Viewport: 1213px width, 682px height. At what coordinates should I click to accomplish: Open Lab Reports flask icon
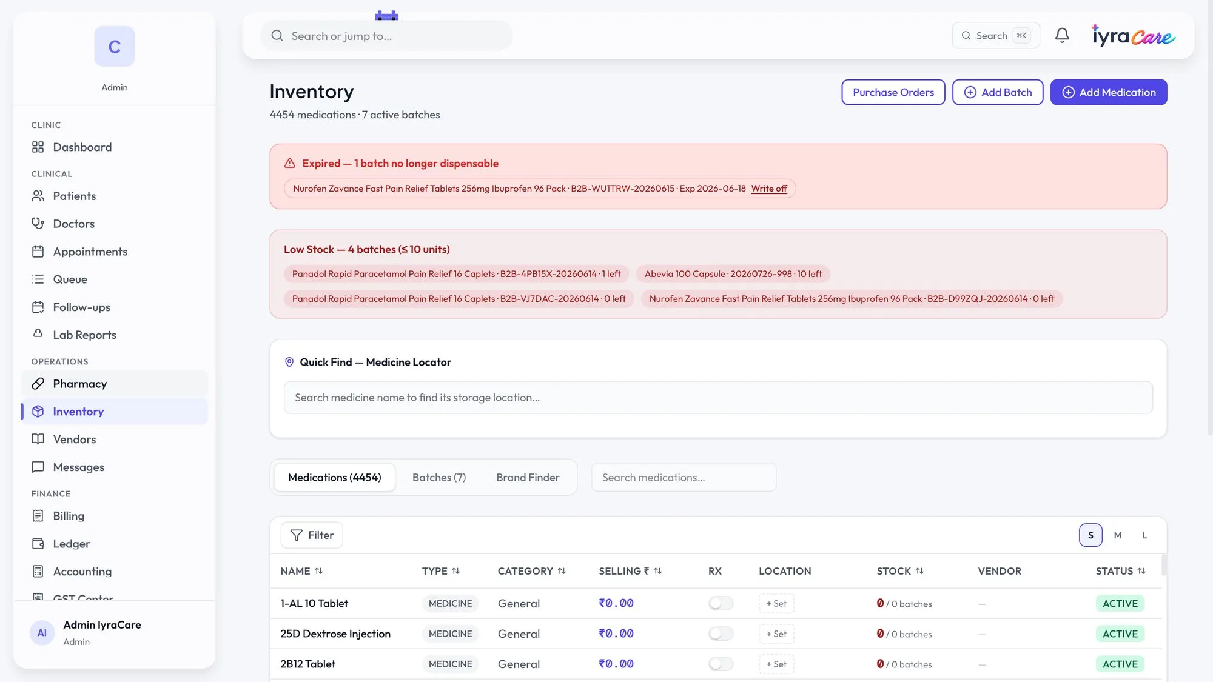pos(38,334)
